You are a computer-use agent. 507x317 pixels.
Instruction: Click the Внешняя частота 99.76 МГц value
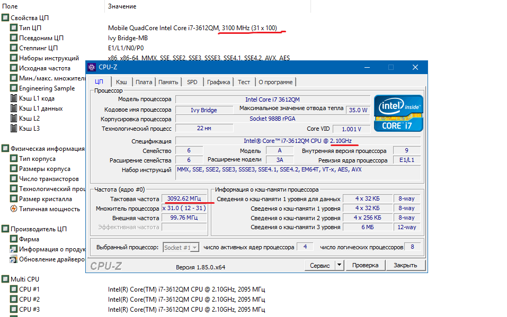tap(184, 218)
